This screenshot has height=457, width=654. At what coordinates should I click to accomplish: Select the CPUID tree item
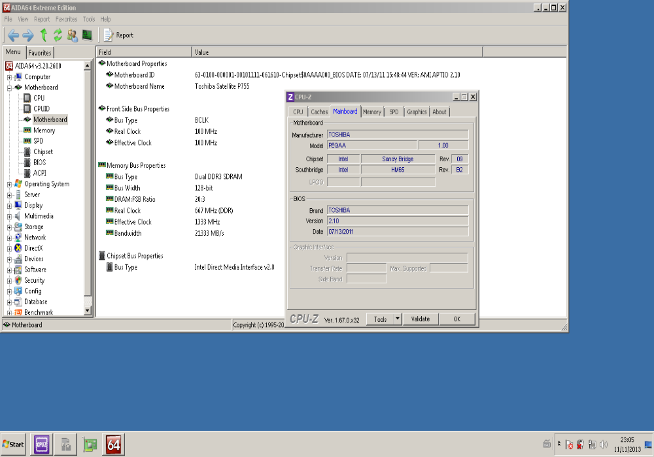41,109
